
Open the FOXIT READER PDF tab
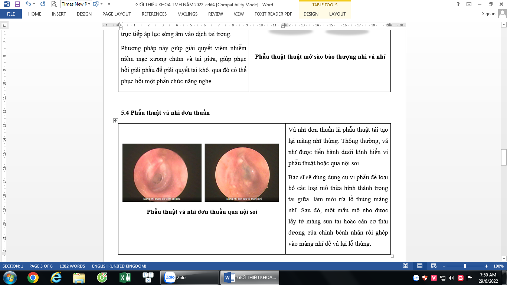[x=273, y=14]
